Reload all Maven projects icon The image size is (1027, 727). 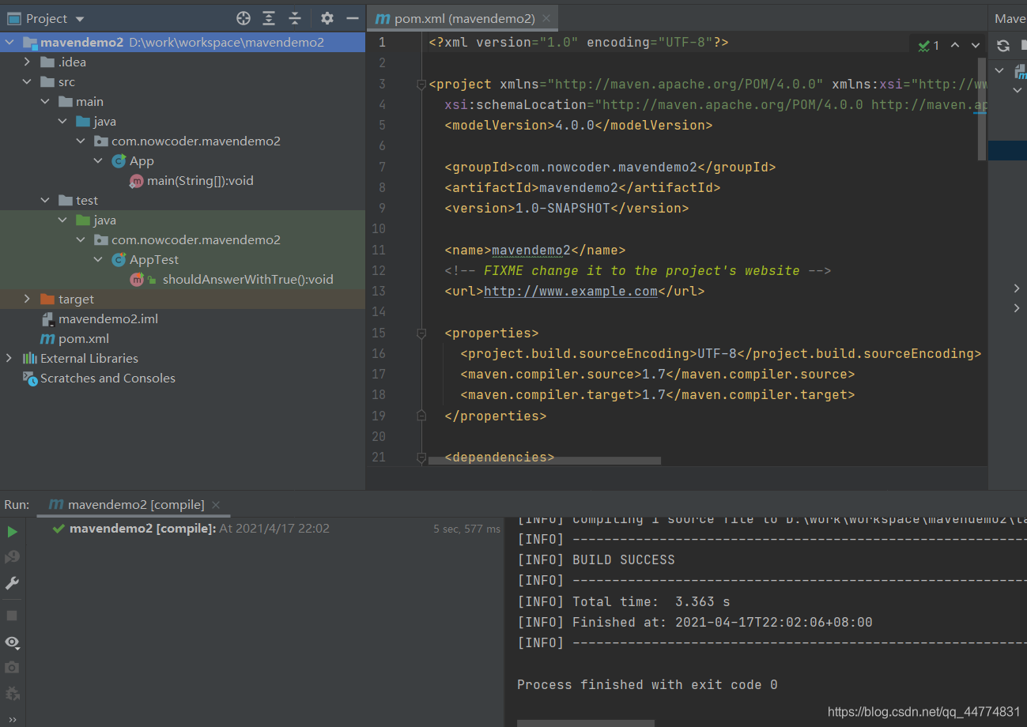[x=1003, y=46]
